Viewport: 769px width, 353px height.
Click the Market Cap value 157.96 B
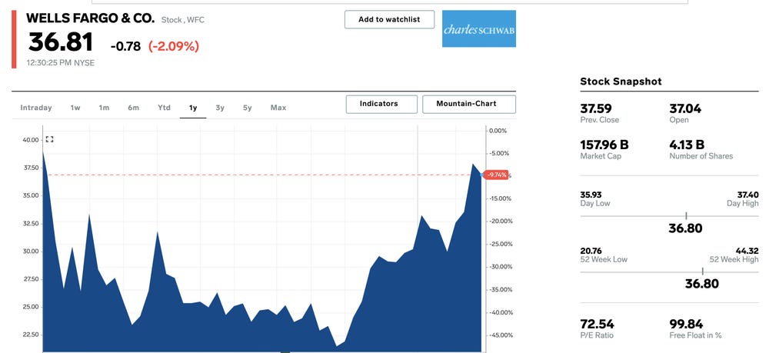point(604,145)
